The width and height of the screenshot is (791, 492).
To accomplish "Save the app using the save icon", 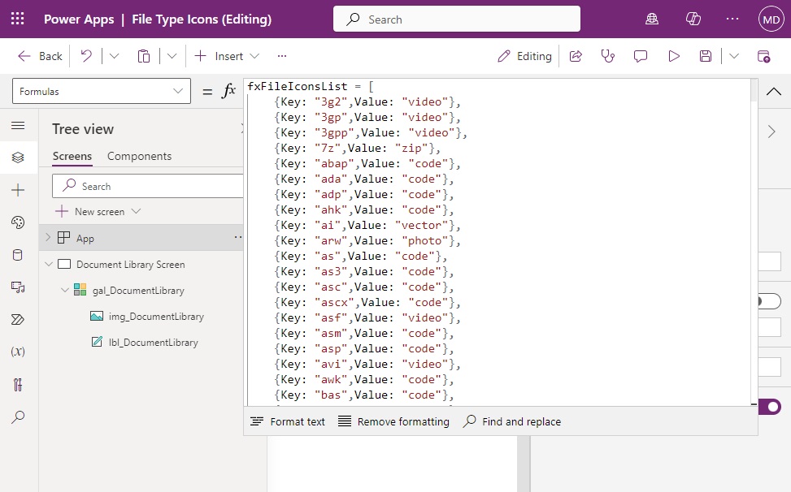I will [704, 56].
